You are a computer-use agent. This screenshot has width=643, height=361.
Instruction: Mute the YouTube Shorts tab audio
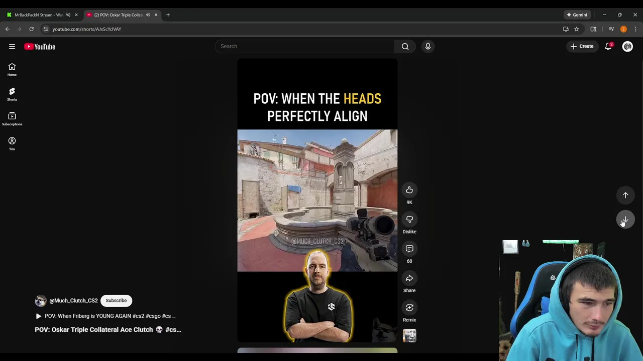click(148, 15)
